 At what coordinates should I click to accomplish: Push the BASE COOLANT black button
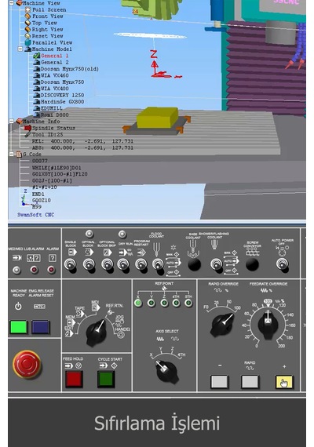(x=195, y=264)
